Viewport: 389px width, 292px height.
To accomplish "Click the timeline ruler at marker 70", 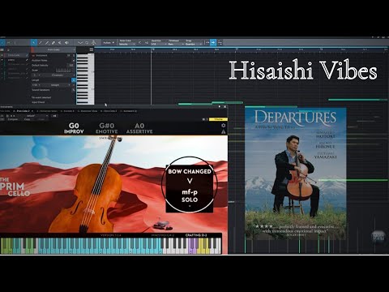I will (x=153, y=49).
